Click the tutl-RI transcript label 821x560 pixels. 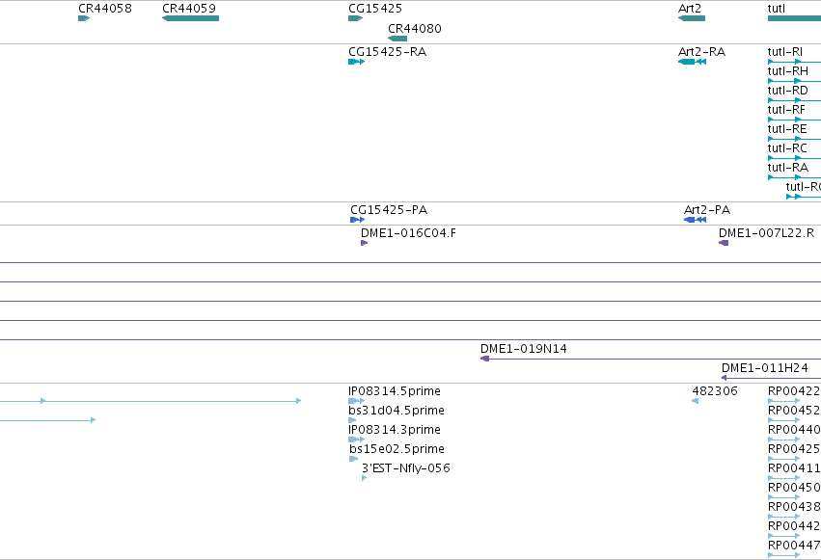[x=785, y=52]
